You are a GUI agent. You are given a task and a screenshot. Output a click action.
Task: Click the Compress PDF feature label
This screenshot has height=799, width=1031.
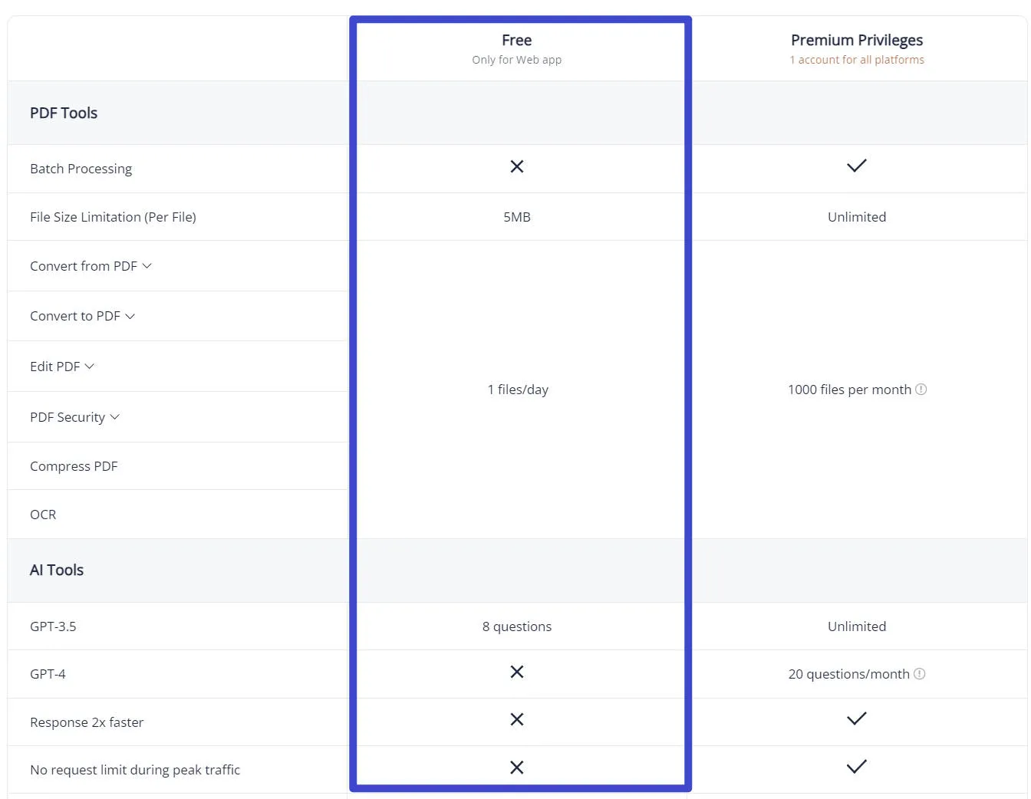coord(74,466)
